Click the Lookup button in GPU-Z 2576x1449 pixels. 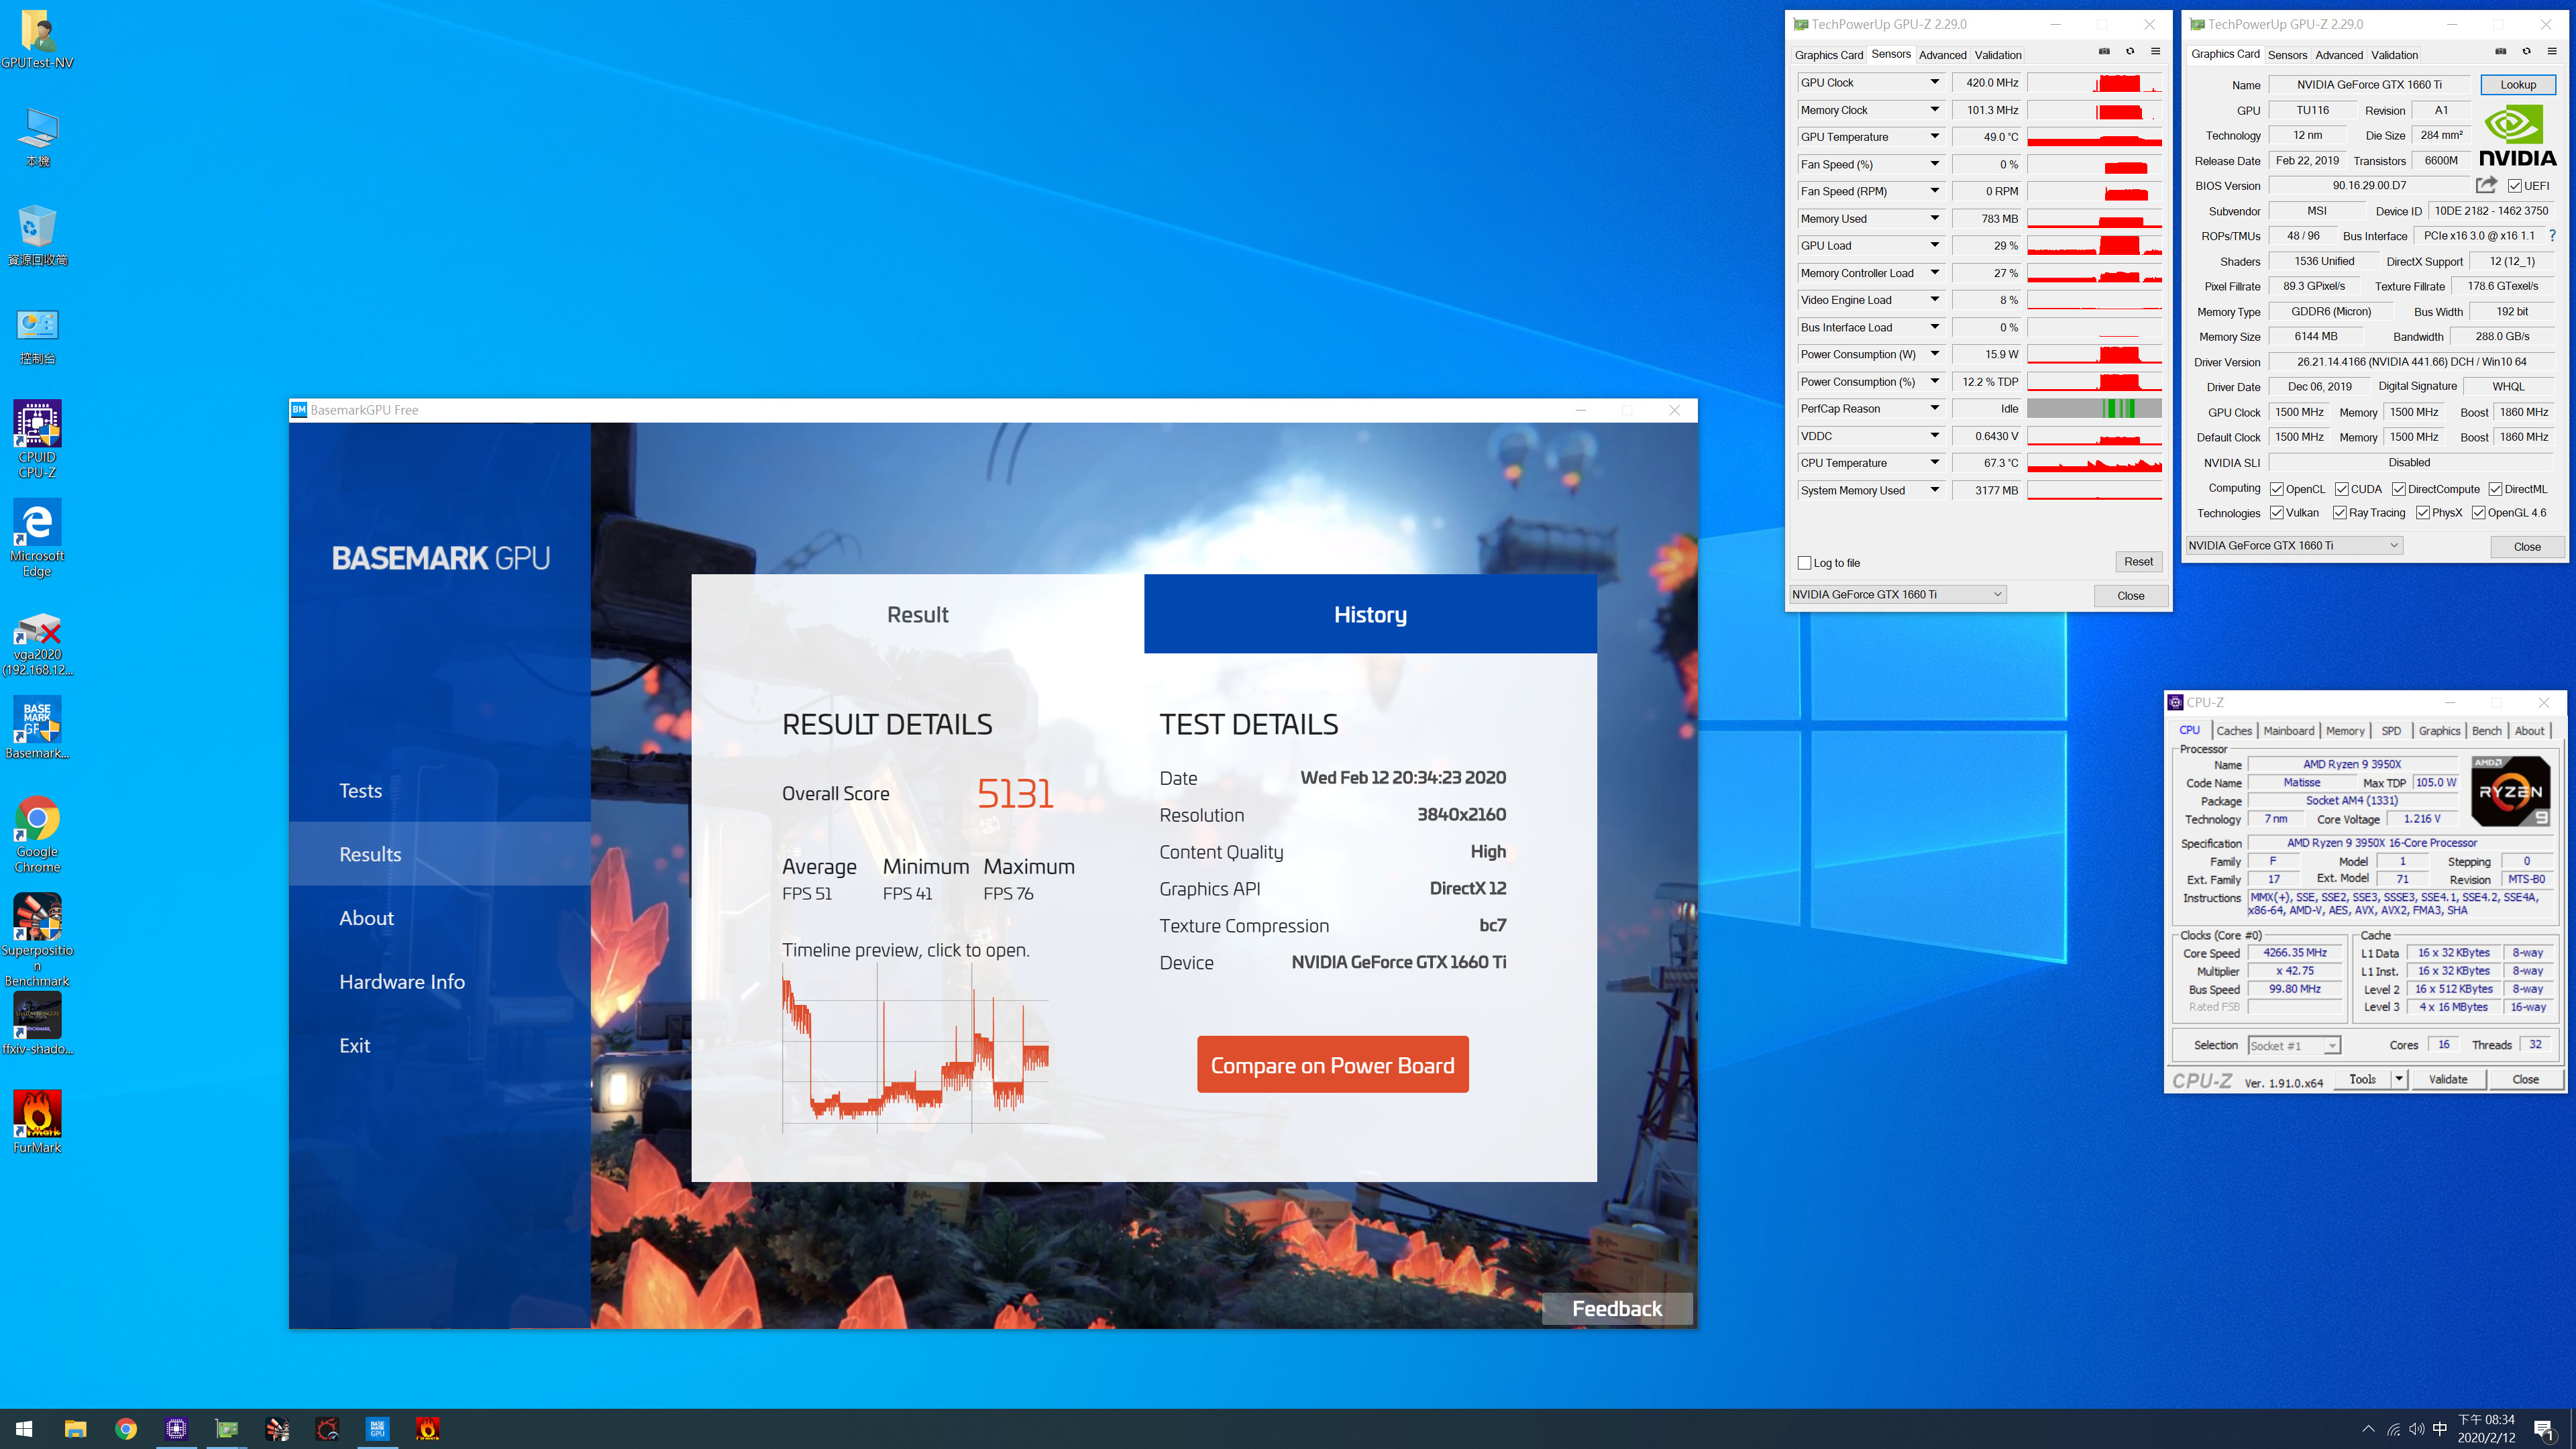click(x=2518, y=85)
